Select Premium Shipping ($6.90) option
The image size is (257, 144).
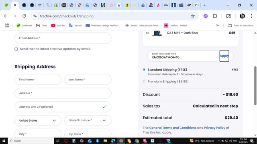144,81
